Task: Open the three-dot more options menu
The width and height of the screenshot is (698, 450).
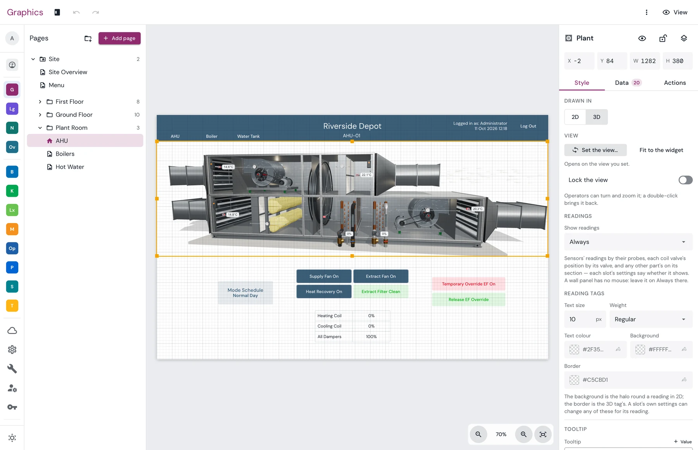Action: 646,12
